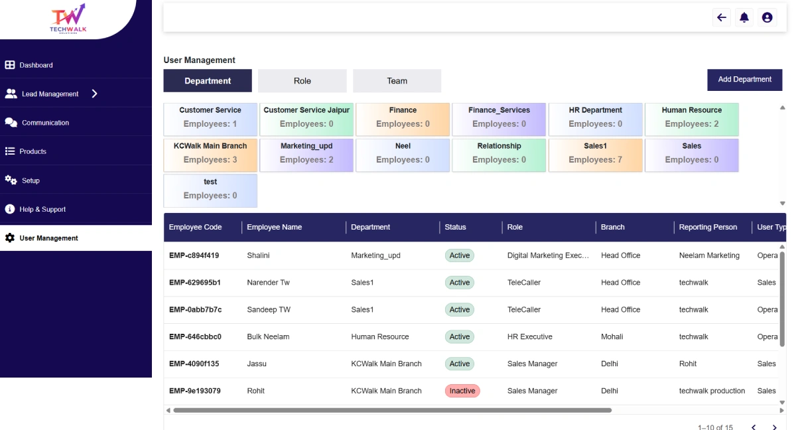Click the horizontal scrollbar under employee table
Viewport: 796px width, 430px height.
pos(391,410)
